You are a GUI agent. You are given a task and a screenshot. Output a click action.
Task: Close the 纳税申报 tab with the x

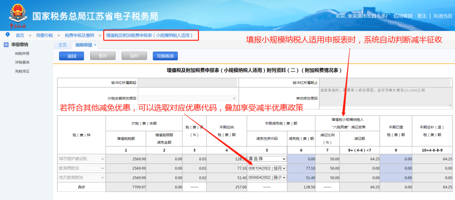pos(95,45)
